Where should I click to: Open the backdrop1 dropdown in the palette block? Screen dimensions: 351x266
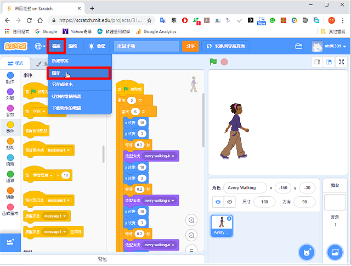point(59,150)
